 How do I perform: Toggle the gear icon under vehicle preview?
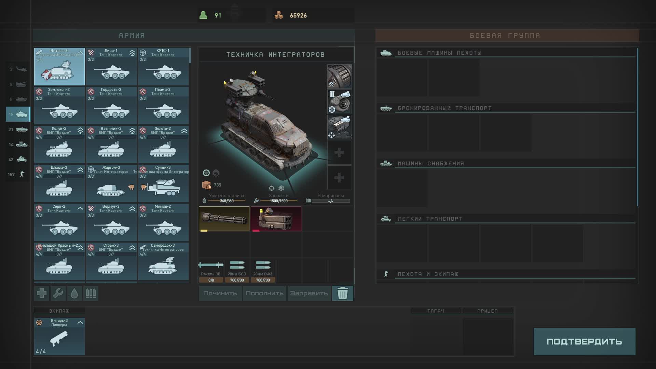click(x=281, y=188)
